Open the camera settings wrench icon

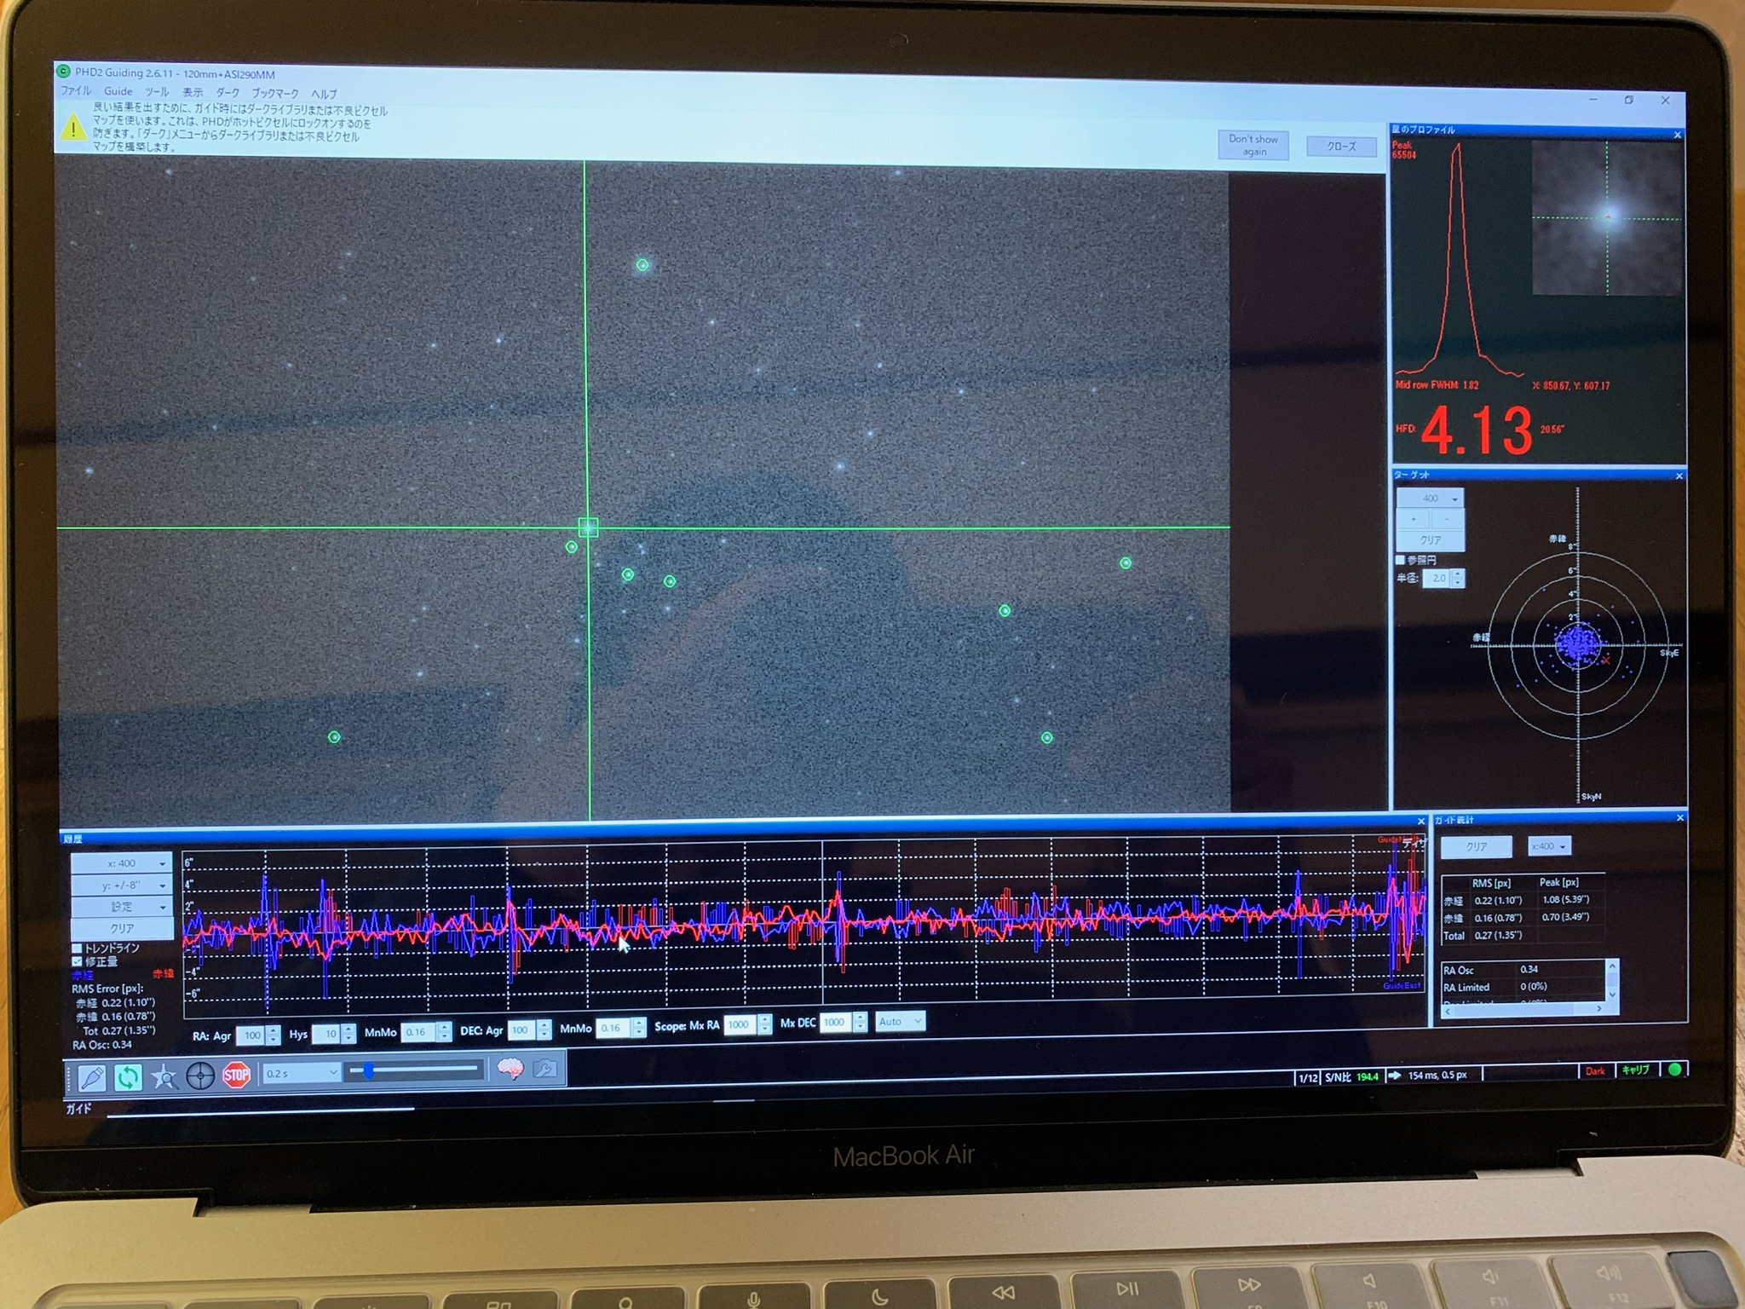pos(545,1069)
